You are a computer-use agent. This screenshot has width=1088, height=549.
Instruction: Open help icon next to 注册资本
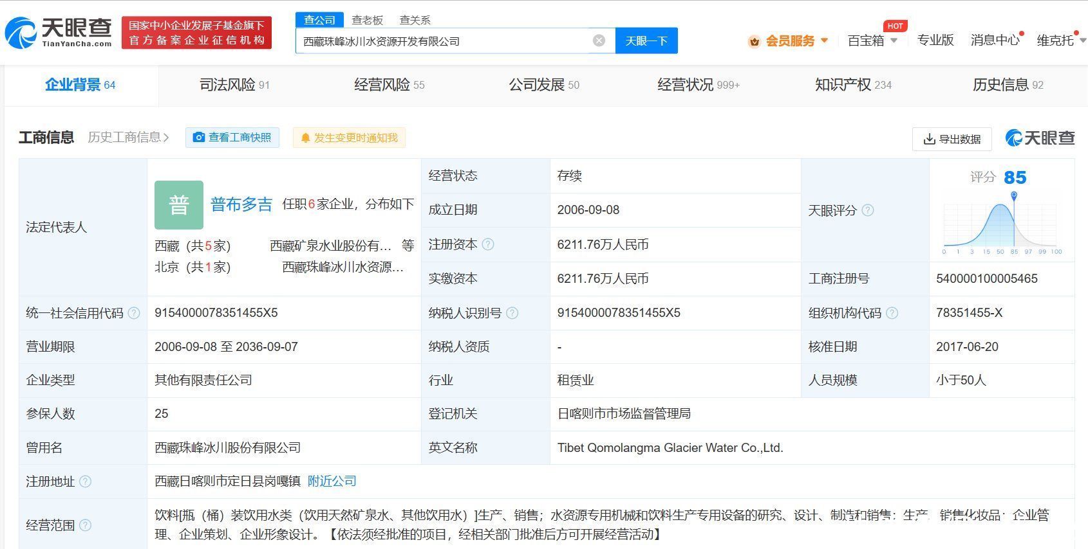click(488, 244)
